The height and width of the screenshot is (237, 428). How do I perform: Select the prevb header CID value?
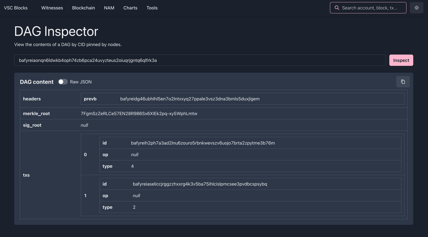point(190,99)
